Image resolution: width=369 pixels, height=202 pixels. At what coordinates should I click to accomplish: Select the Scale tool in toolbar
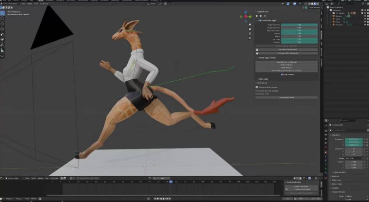pos(2,34)
